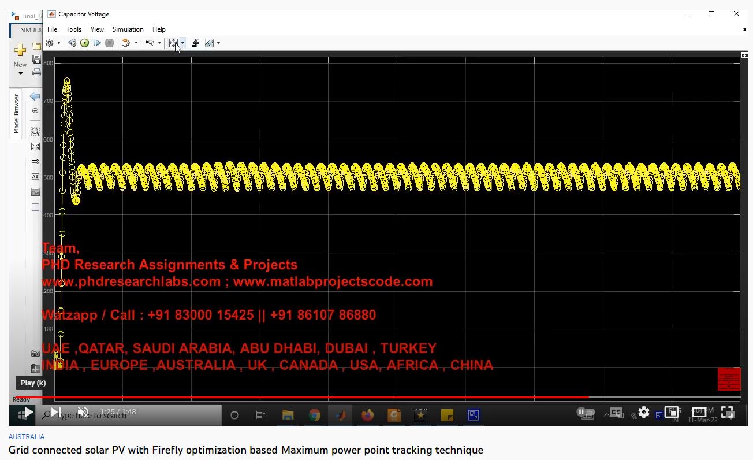Switch to the Model Browser side tab
This screenshot has height=460, width=753.
[x=17, y=114]
